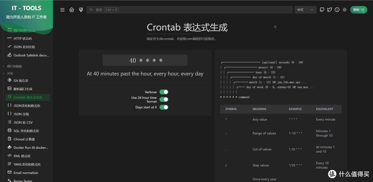Click the 随机端口生成 server icon

[x=10, y=89]
